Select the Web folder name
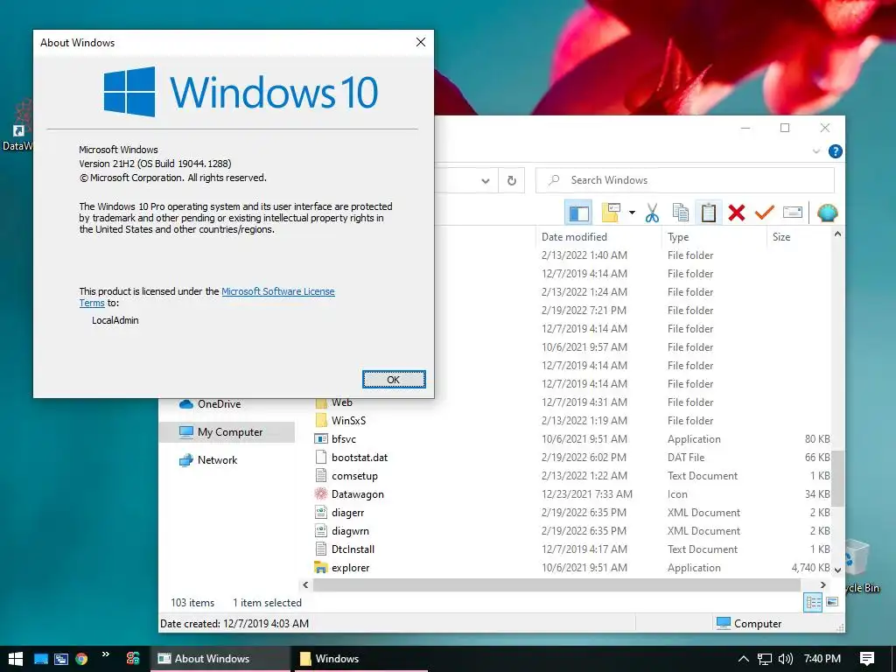 pos(342,402)
